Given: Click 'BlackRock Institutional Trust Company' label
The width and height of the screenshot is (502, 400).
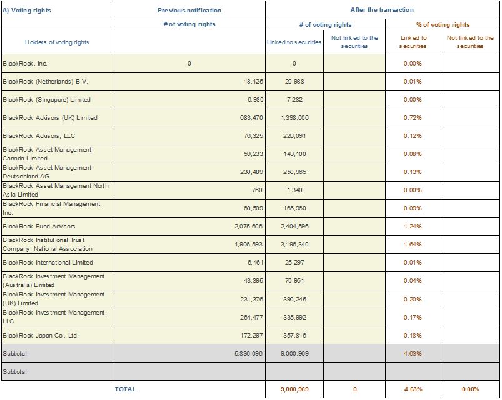Looking at the screenshot, I should tap(48, 245).
